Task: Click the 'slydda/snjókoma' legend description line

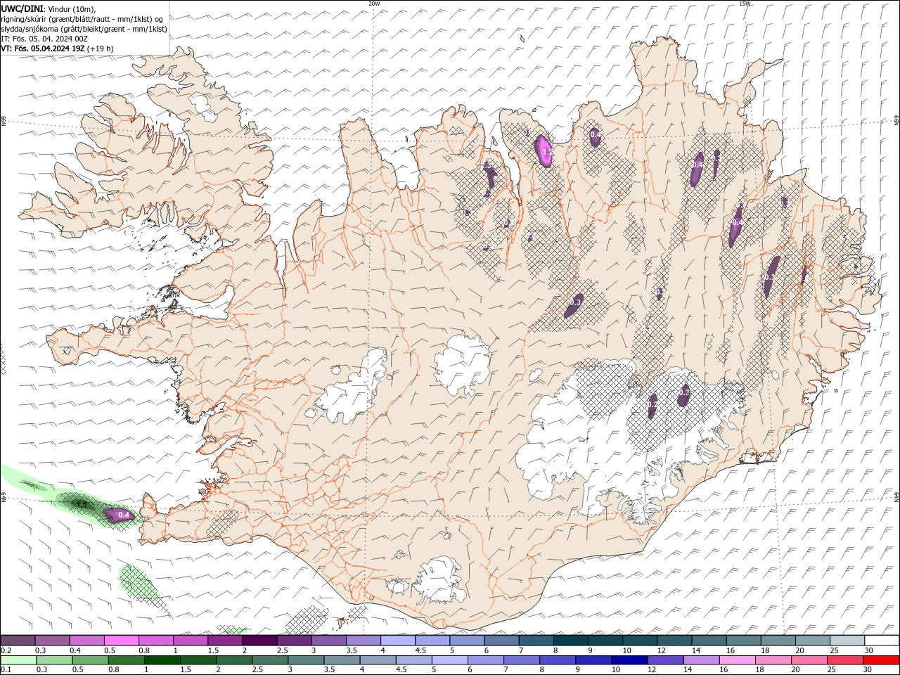Action: (x=84, y=29)
